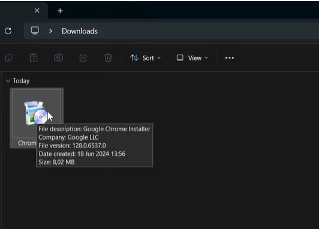This screenshot has height=229, width=319.
Task: Click the Today group header text
Action: tap(21, 81)
